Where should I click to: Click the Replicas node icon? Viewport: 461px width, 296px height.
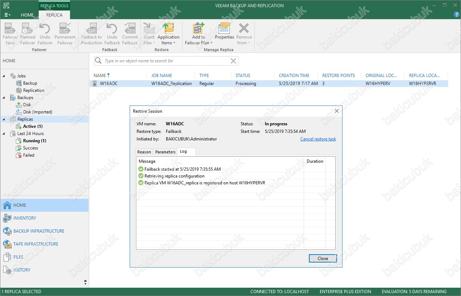click(13, 119)
